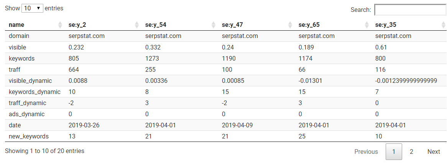Click the name column header label
The height and width of the screenshot is (168, 447).
coord(16,25)
